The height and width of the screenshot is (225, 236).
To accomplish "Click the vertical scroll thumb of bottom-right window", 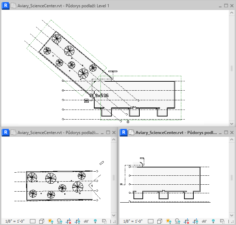I will [x=232, y=177].
